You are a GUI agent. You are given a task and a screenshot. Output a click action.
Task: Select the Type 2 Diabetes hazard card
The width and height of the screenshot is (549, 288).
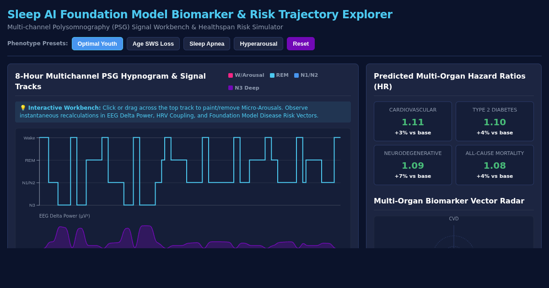[x=495, y=121]
